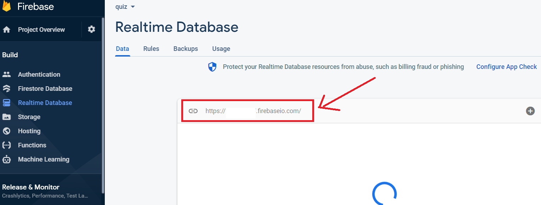The width and height of the screenshot is (541, 205).
Task: Switch to the Backups tab
Action: [x=186, y=49]
